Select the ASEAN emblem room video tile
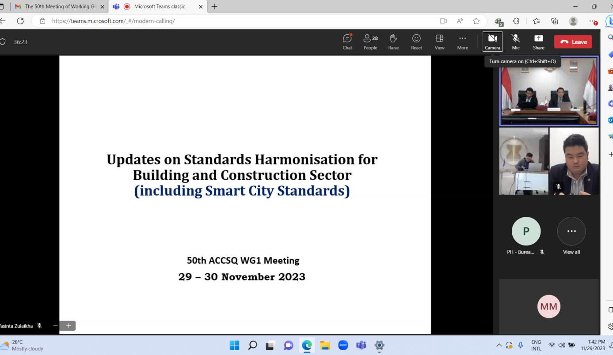Screen dimensions: 613x355 (524, 161)
